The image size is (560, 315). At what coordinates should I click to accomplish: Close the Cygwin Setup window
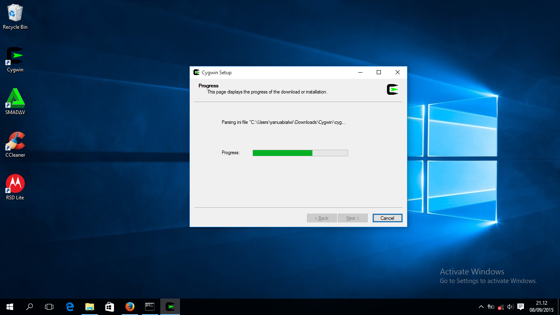point(398,73)
